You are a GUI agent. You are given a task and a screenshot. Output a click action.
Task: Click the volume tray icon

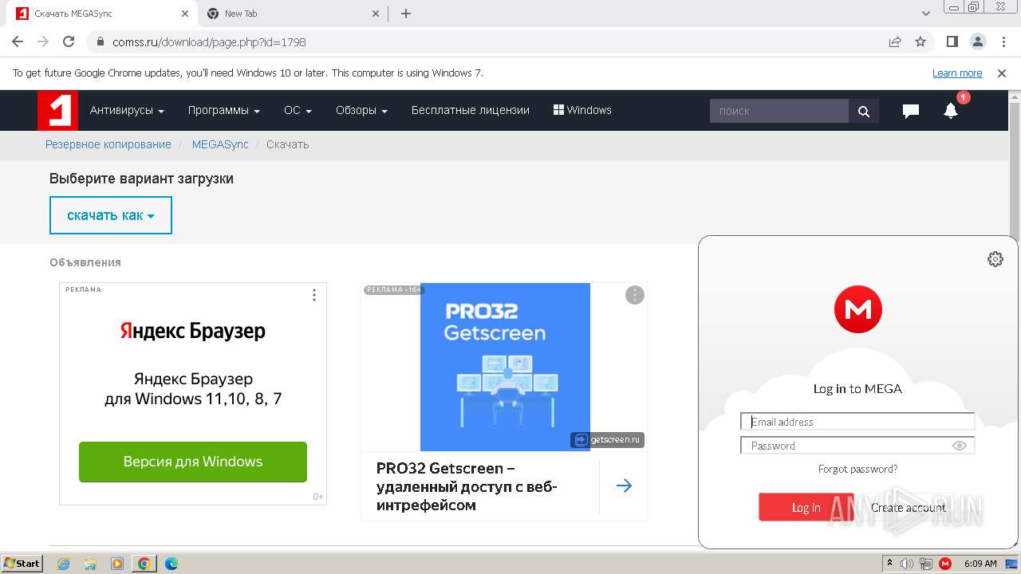coord(907,564)
